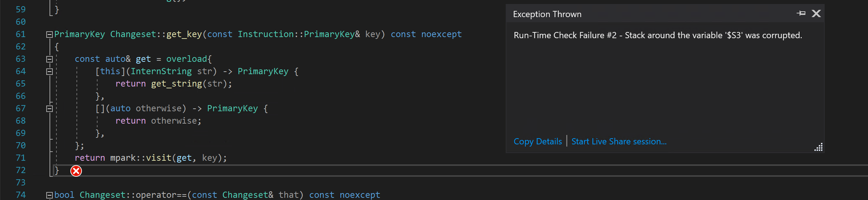Click get_string call on line 65
Viewport: 868px width, 200px height.
[177, 84]
